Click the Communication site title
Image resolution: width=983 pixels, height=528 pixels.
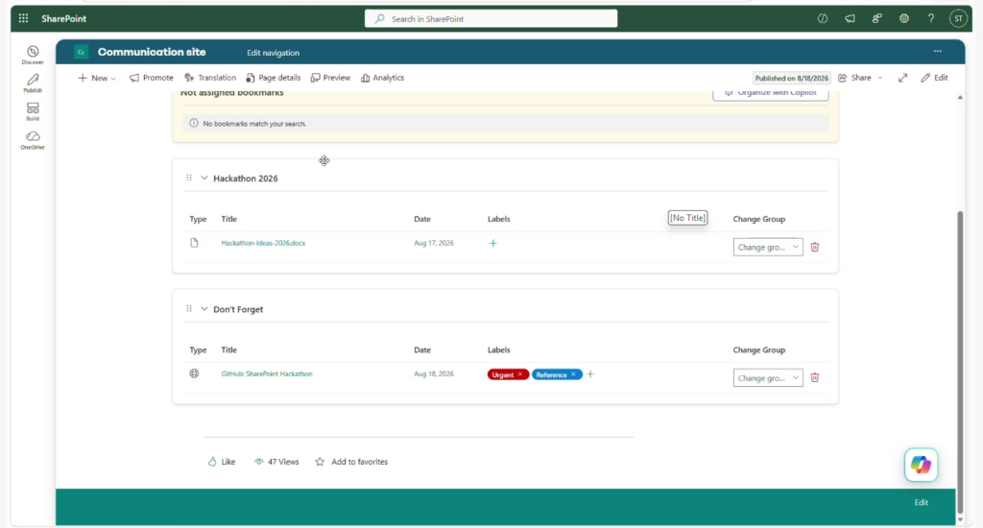coord(152,52)
